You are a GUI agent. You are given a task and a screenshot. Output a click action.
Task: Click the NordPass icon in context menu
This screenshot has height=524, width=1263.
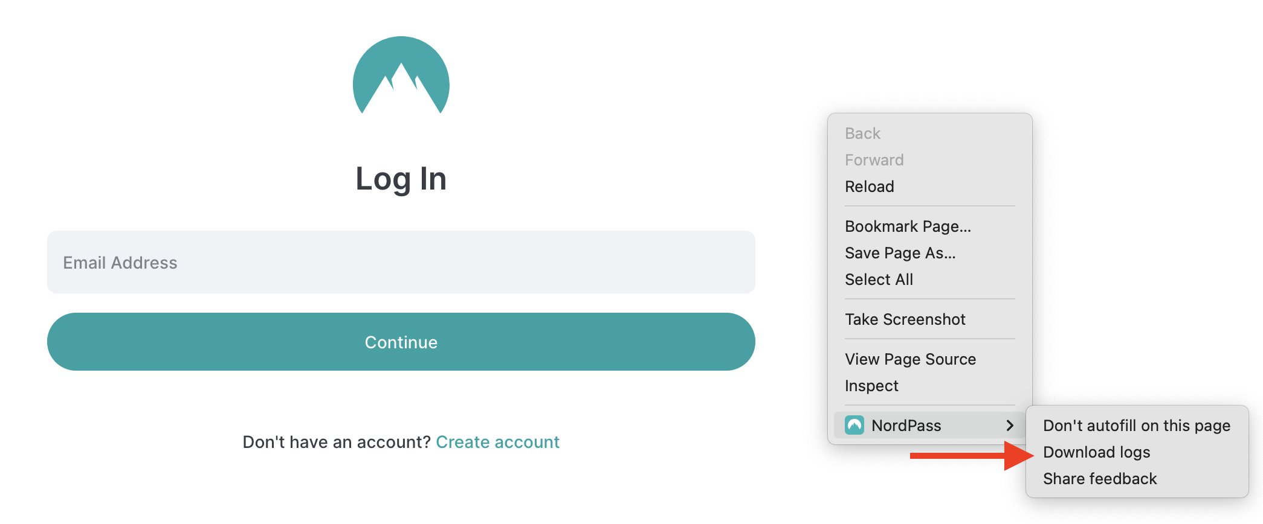[854, 426]
